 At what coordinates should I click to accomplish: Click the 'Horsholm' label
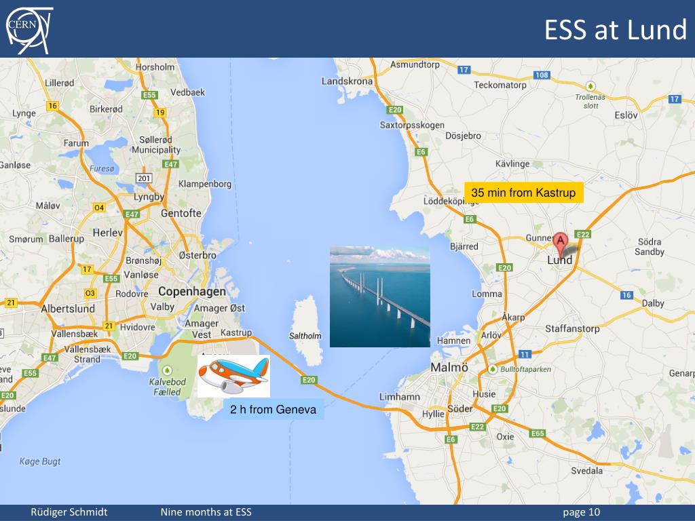coord(155,67)
